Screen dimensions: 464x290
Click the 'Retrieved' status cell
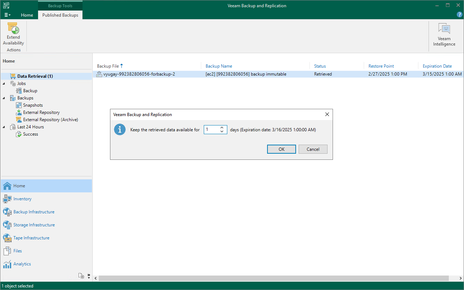(323, 74)
